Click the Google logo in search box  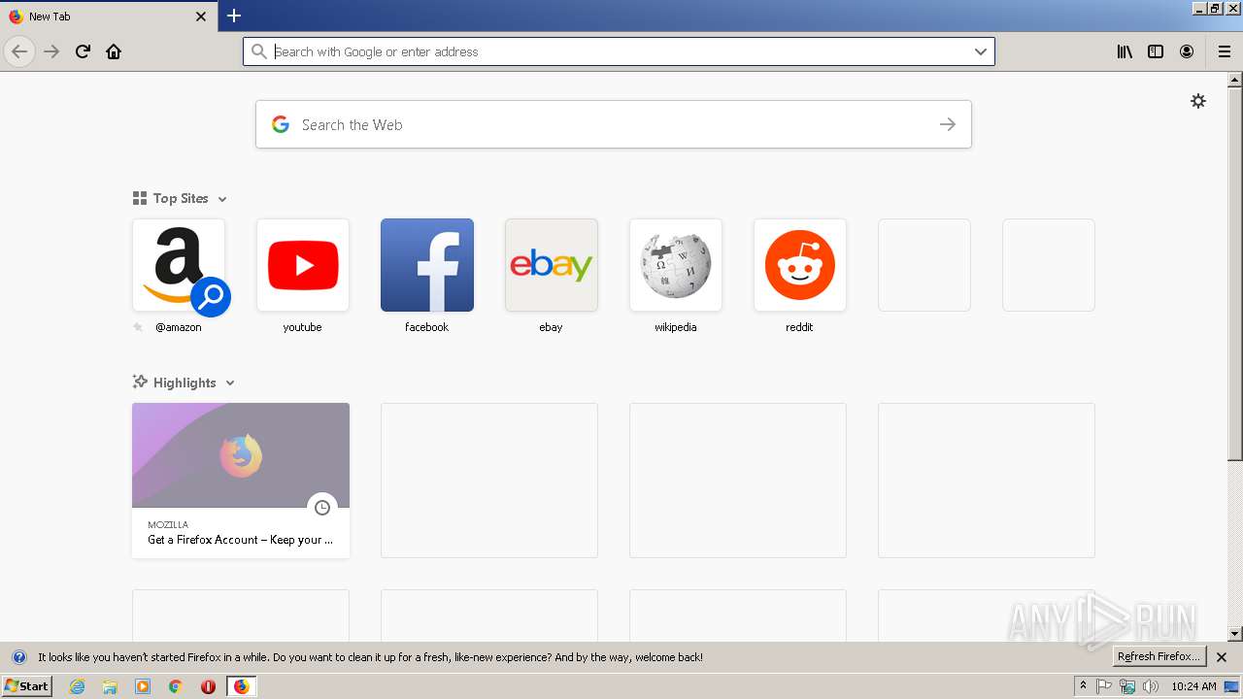[x=281, y=124]
